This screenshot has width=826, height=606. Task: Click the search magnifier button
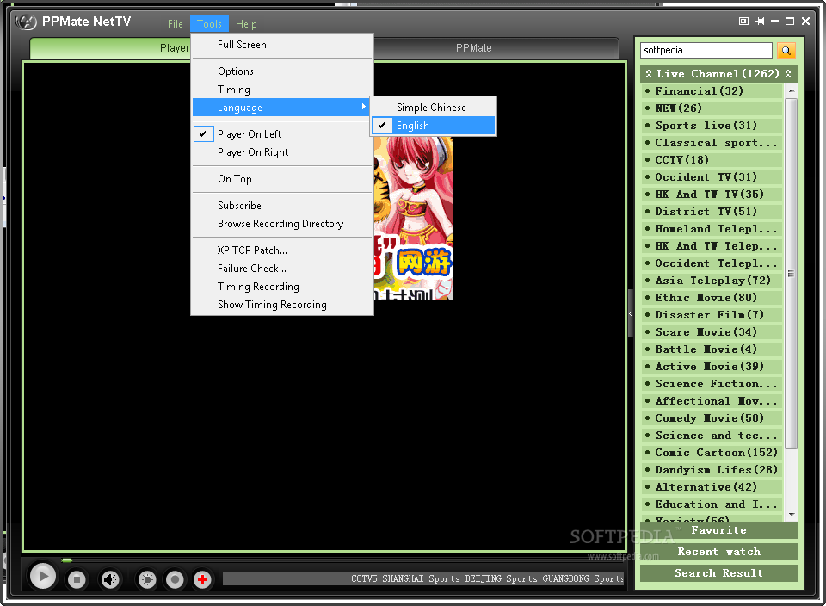point(786,50)
